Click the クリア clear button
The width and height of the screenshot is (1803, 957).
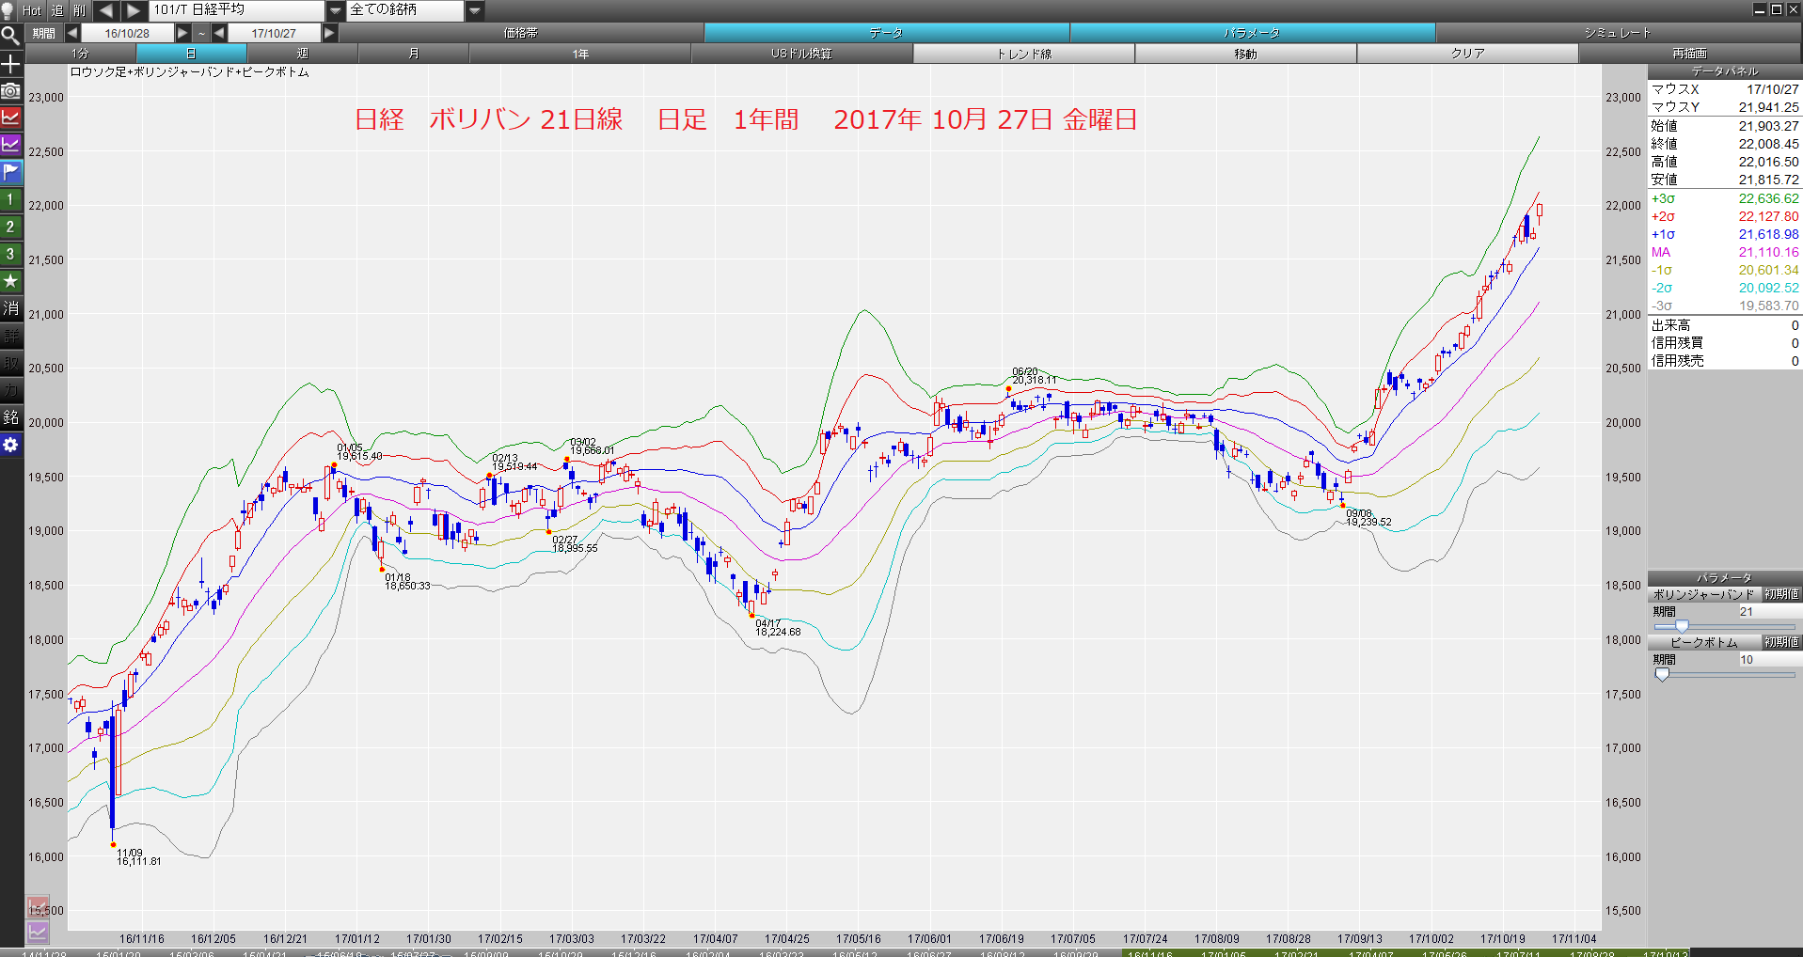coord(1467,54)
